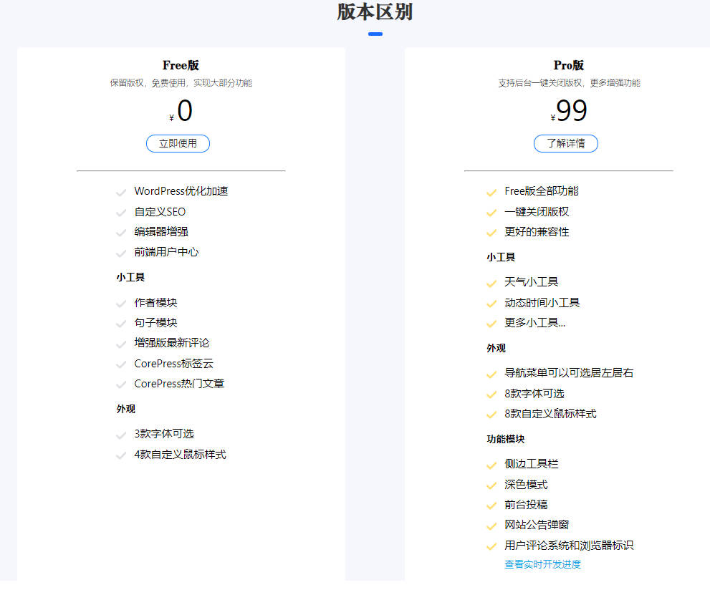
Task: Click yellow checkmark beside 更好的兼容性
Action: click(x=491, y=233)
